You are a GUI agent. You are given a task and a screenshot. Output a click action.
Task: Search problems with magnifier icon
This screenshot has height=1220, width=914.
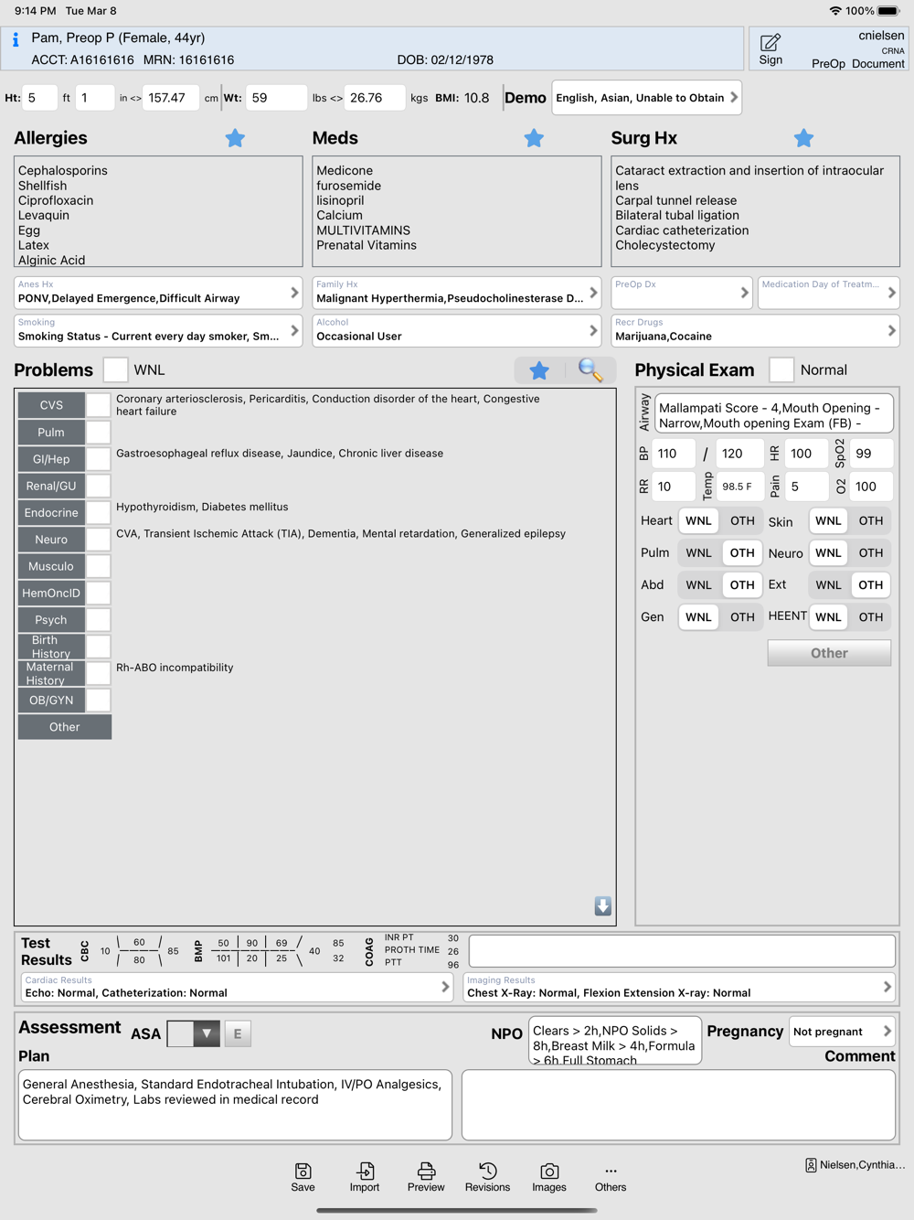tap(590, 369)
